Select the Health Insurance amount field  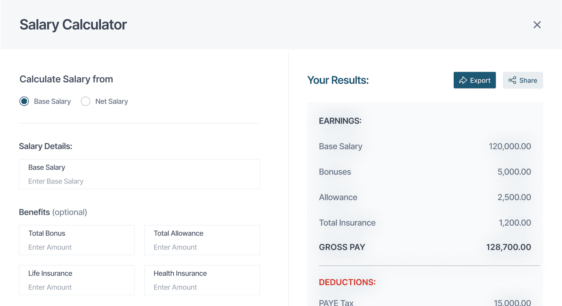[x=202, y=287]
